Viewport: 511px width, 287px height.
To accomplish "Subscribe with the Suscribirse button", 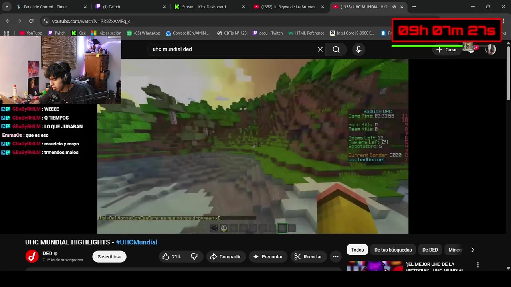I will click(109, 257).
